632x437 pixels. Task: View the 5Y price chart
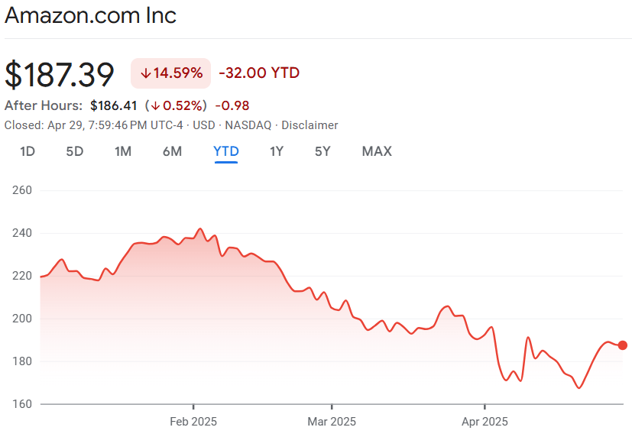coord(322,151)
